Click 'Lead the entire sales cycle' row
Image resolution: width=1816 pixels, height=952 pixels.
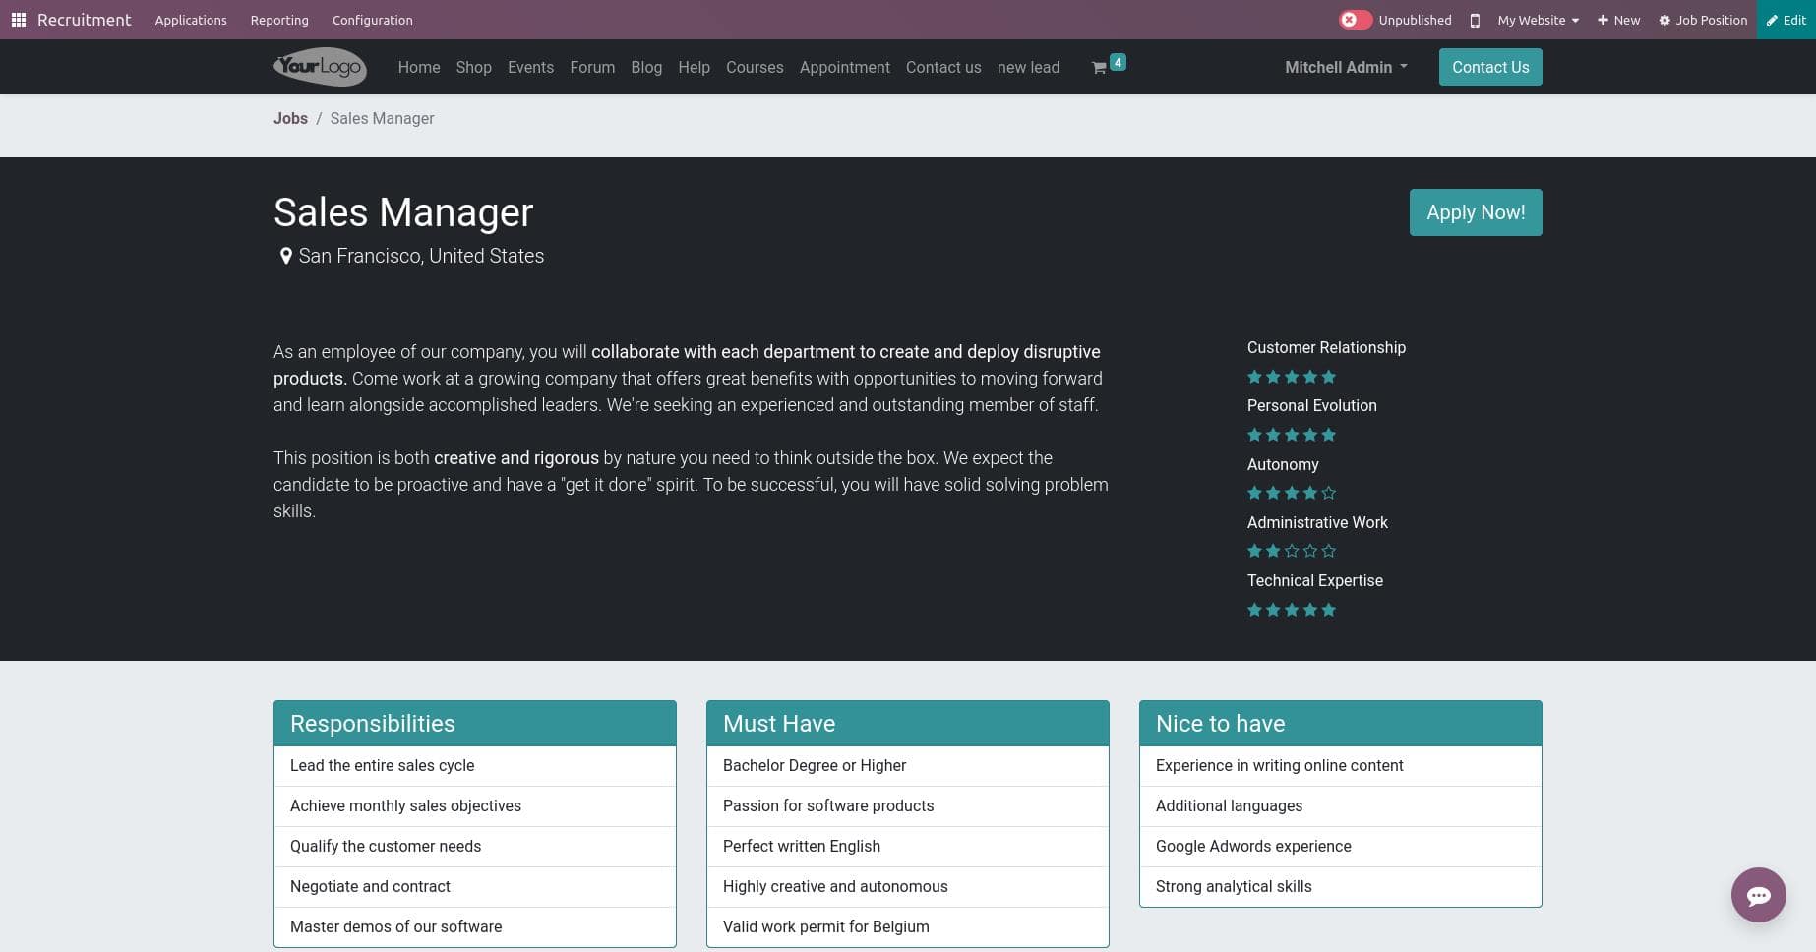point(475,765)
